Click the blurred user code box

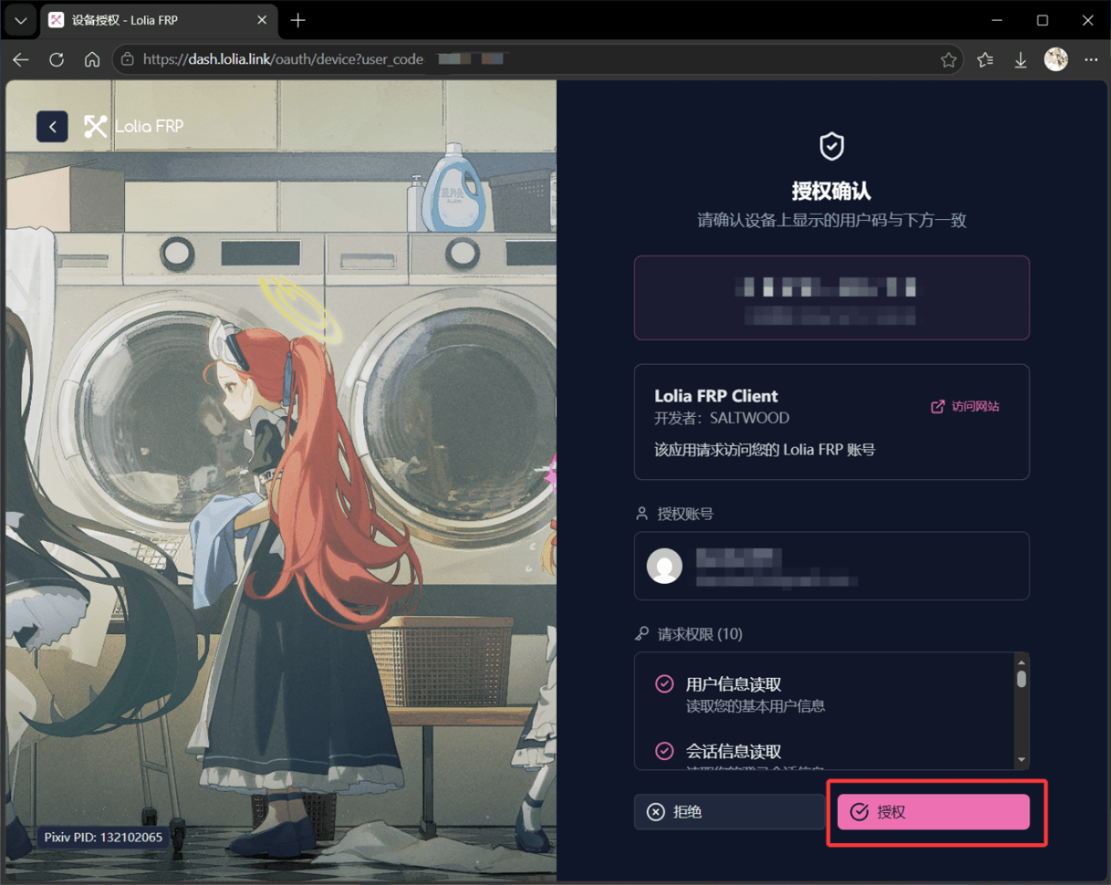(832, 298)
